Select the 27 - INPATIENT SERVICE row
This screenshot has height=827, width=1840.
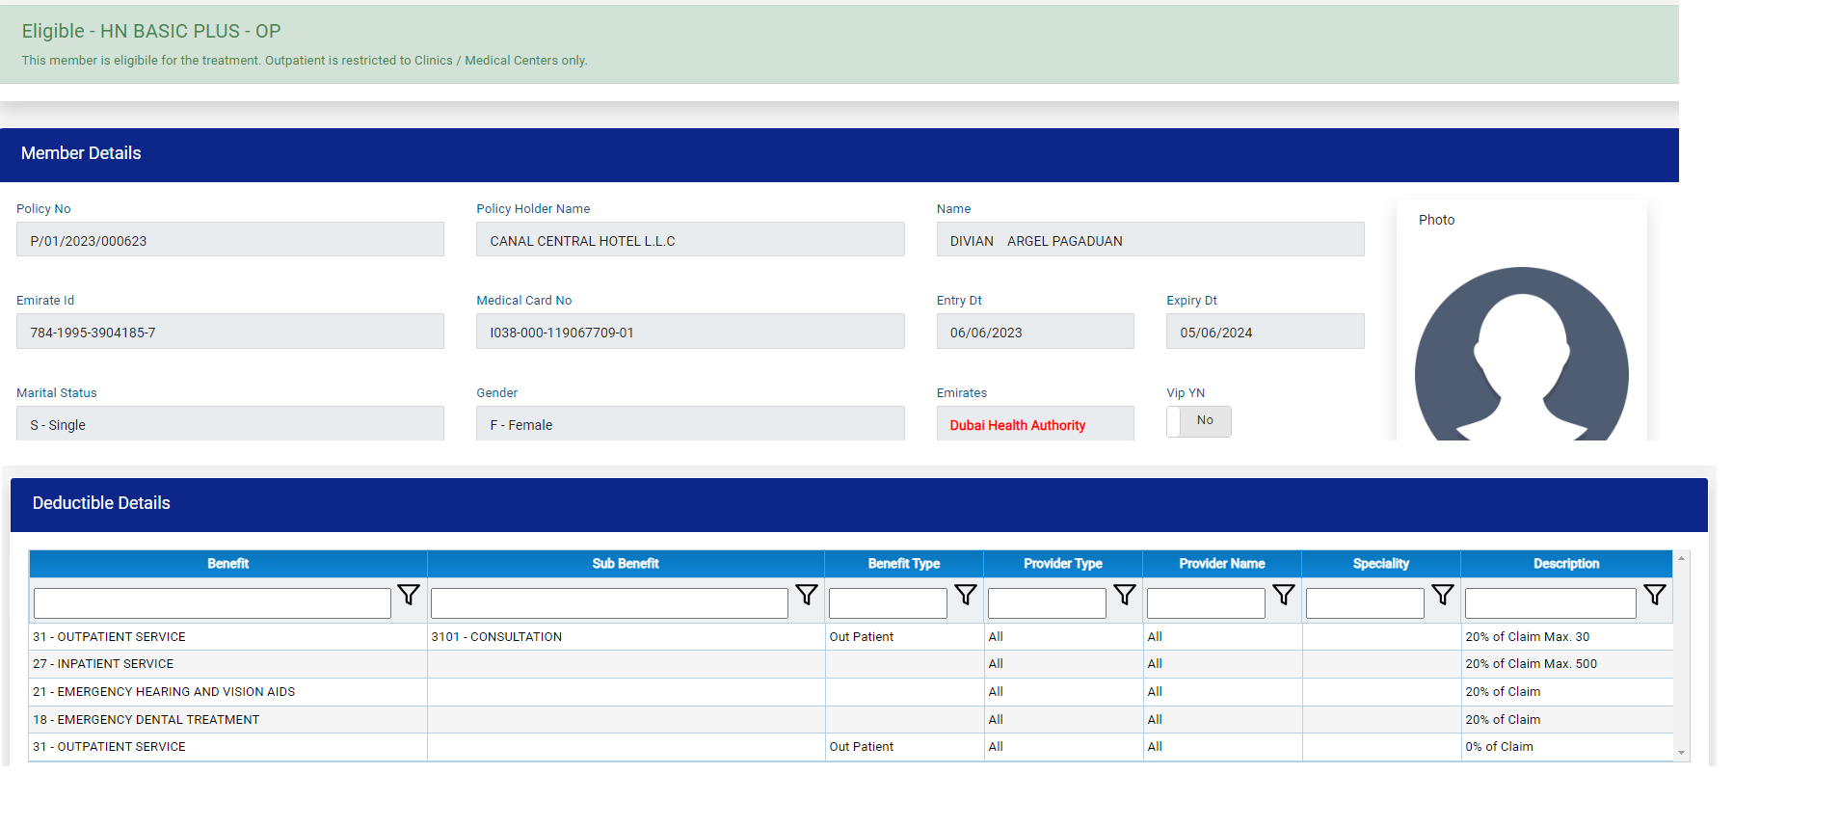228,664
